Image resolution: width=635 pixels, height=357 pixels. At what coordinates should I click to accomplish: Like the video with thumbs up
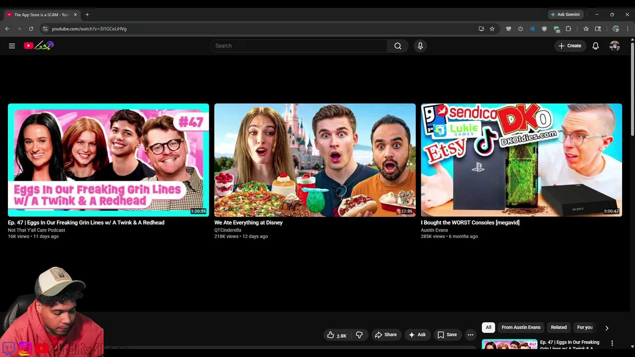[336, 335]
